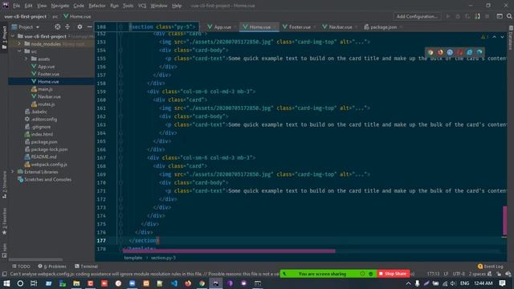Open Firefox from the Windows taskbar
Image resolution: width=514 pixels, height=289 pixels.
tap(188, 283)
